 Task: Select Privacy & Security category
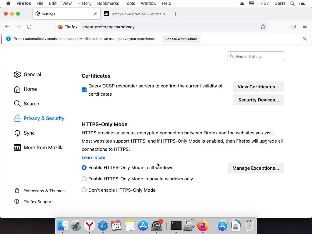click(x=39, y=118)
